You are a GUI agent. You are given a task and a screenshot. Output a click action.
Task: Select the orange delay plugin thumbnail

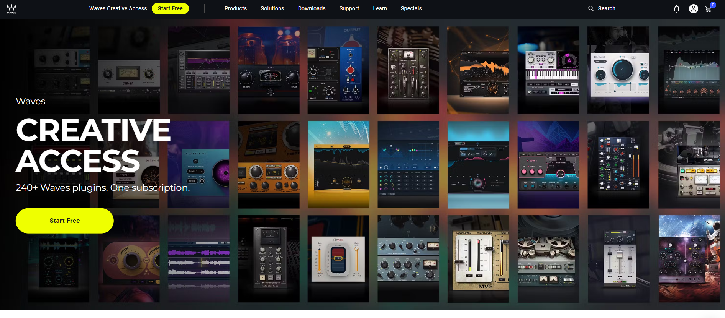pos(269,165)
